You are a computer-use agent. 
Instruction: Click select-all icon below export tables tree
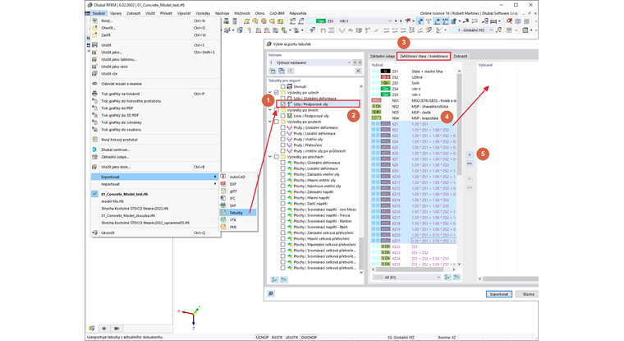(x=274, y=279)
